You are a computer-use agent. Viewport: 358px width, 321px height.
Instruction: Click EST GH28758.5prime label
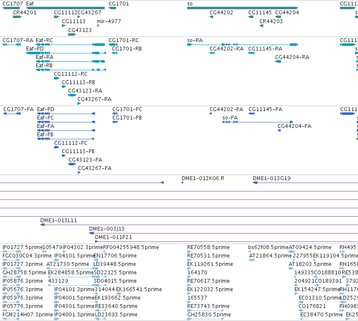tap(24, 273)
